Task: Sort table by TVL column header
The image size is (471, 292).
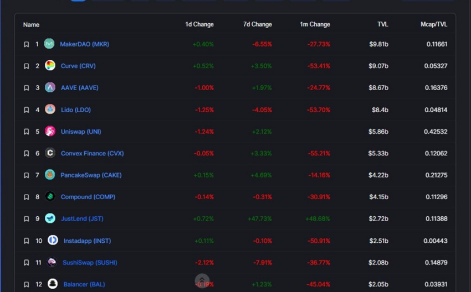Action: coord(383,24)
